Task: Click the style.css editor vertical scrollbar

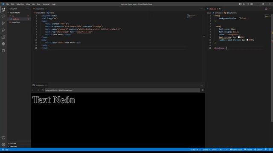Action: click(x=272, y=68)
